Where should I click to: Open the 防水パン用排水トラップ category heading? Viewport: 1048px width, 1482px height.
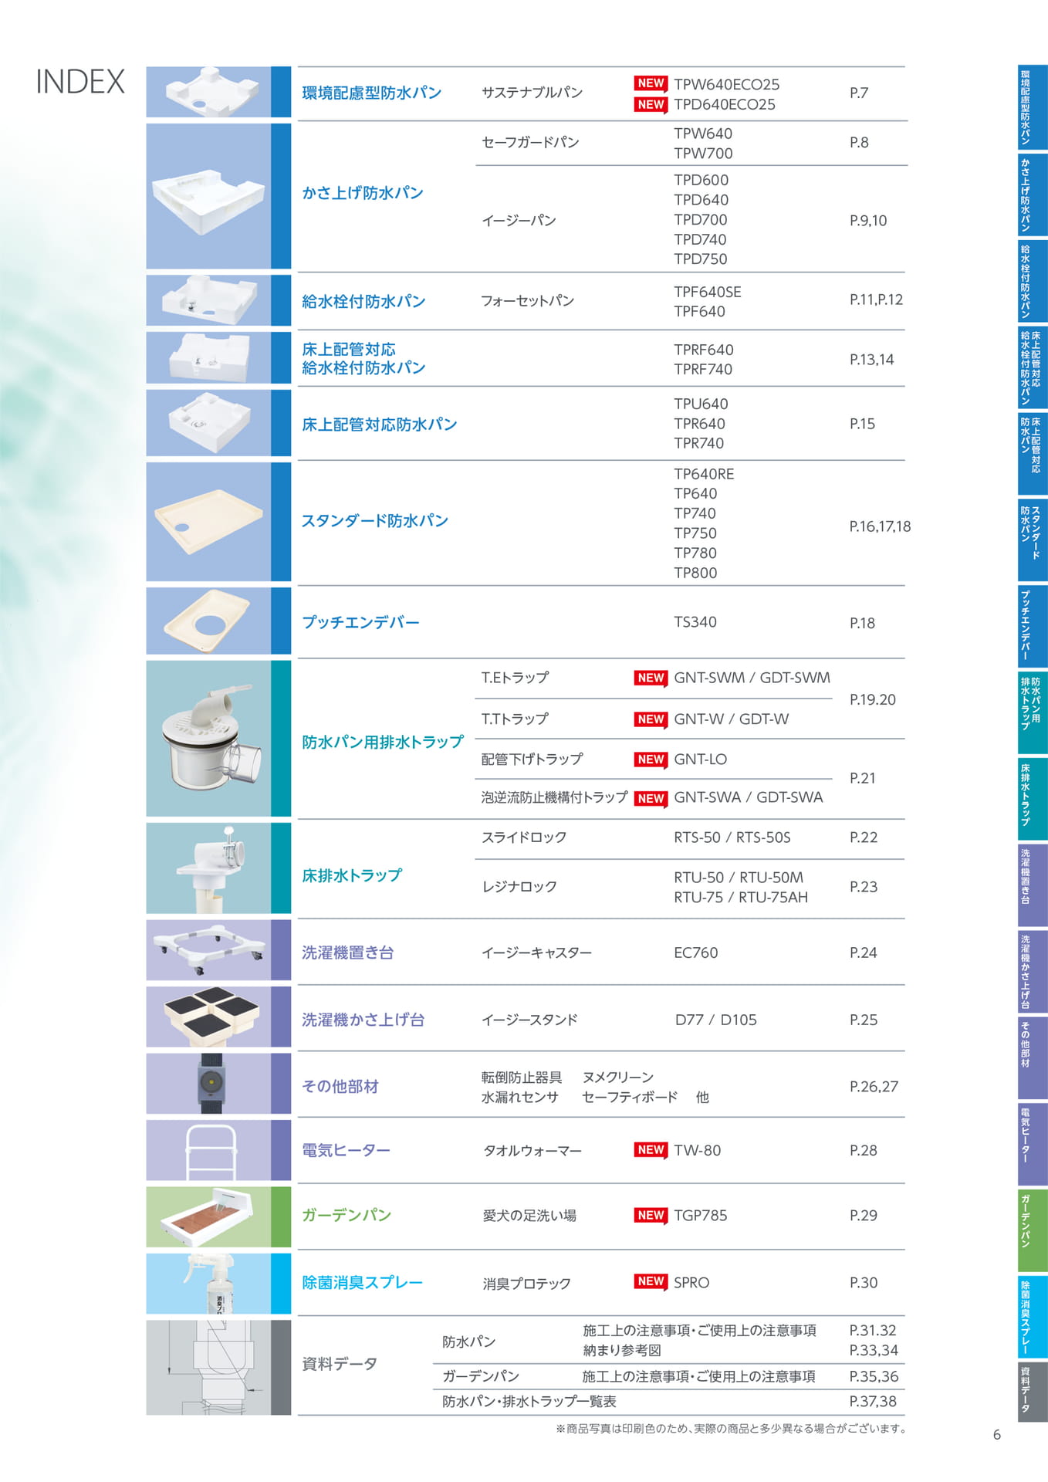tap(383, 742)
